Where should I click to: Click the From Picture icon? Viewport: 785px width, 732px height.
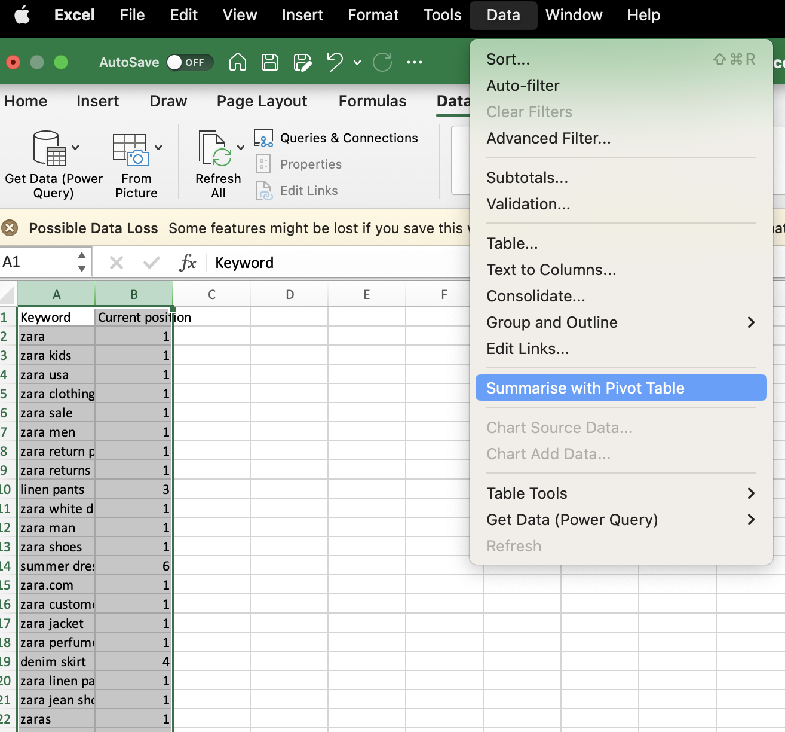click(130, 150)
